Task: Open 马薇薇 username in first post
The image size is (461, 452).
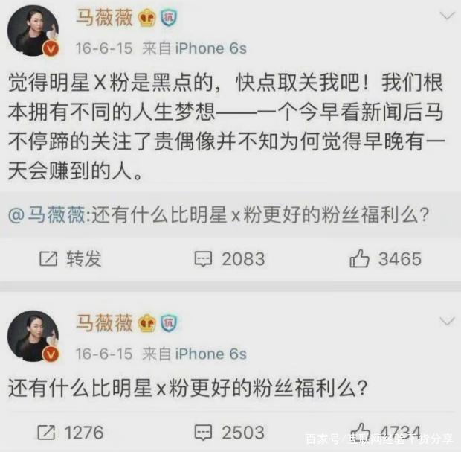Action: click(x=105, y=18)
